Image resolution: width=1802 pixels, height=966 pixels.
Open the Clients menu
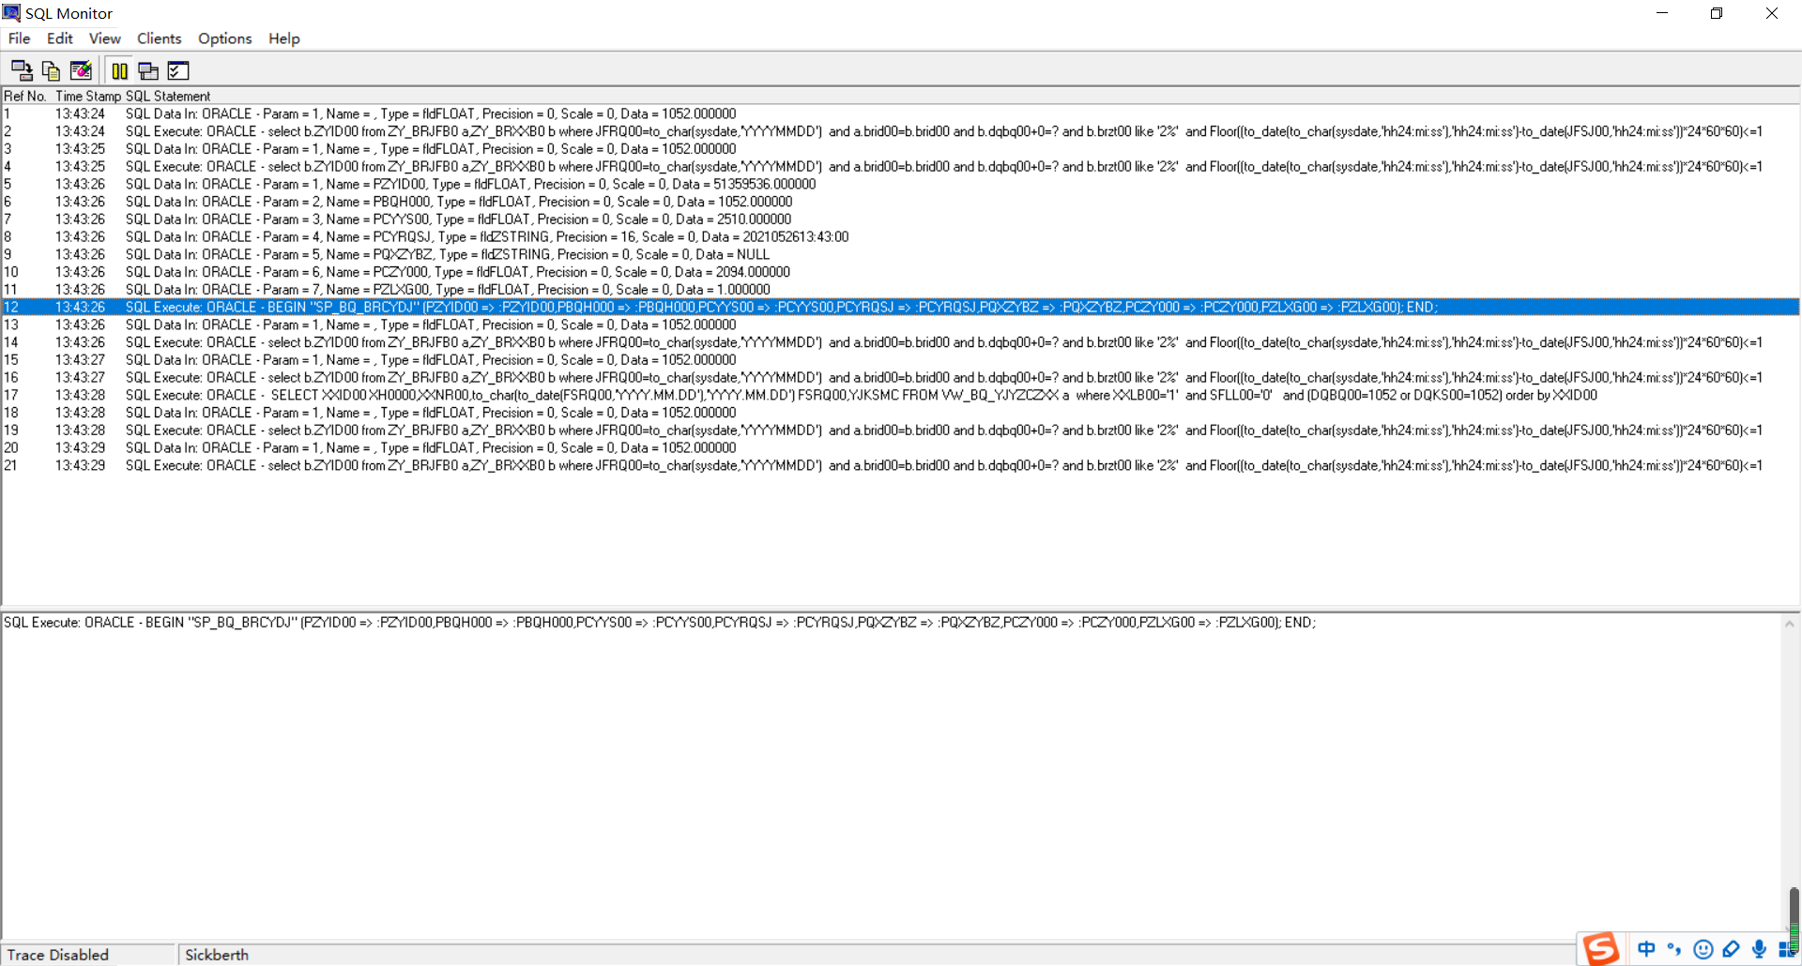[160, 38]
